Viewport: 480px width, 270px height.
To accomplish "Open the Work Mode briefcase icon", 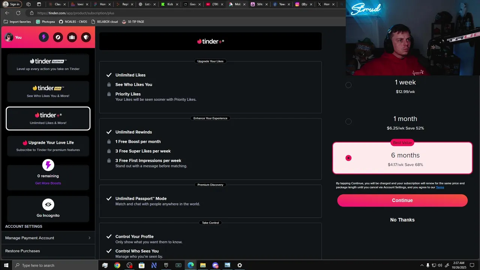I will [72, 37].
